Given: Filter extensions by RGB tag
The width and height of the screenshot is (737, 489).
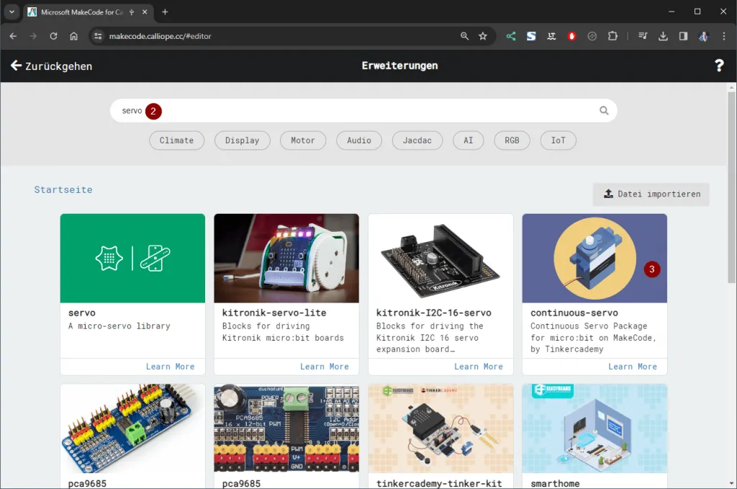Looking at the screenshot, I should pyautogui.click(x=512, y=140).
